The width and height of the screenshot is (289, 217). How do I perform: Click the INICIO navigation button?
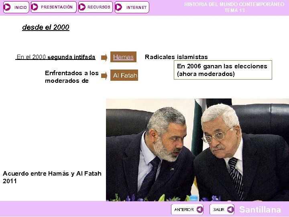16,7
